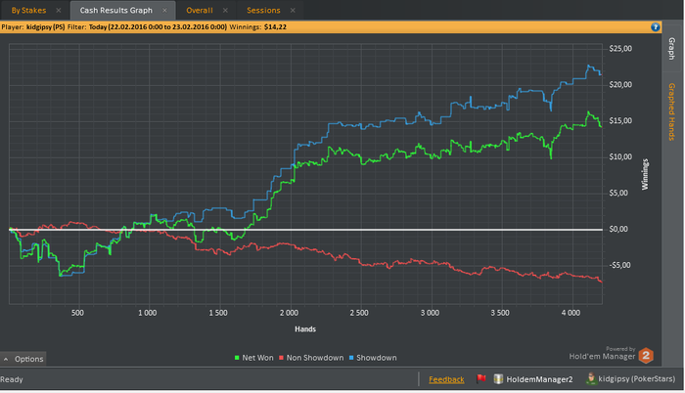This screenshot has height=393, width=685.
Task: Click the 3 000 hands axis label
Action: (x=430, y=313)
